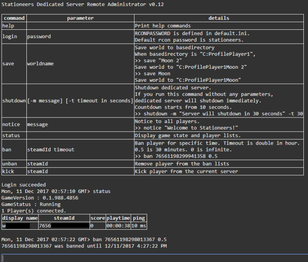This screenshot has width=308, height=262.
Task: Click the "unban" command cell
Action: click(10, 164)
